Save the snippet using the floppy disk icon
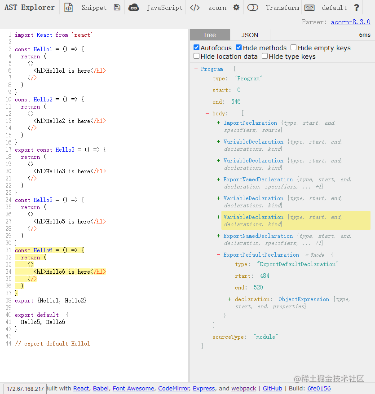 point(117,7)
